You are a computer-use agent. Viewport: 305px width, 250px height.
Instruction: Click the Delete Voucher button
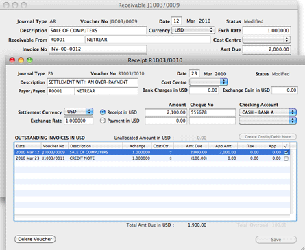tap(35, 239)
